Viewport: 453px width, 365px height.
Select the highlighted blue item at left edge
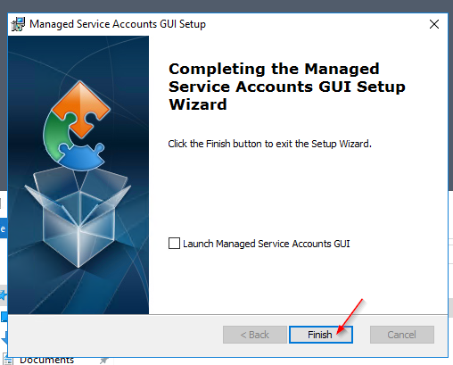tap(4, 228)
